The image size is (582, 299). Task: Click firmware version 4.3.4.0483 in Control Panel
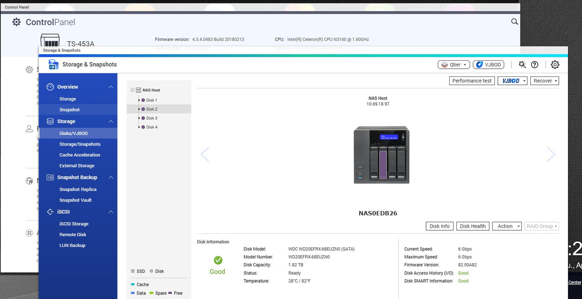click(217, 39)
